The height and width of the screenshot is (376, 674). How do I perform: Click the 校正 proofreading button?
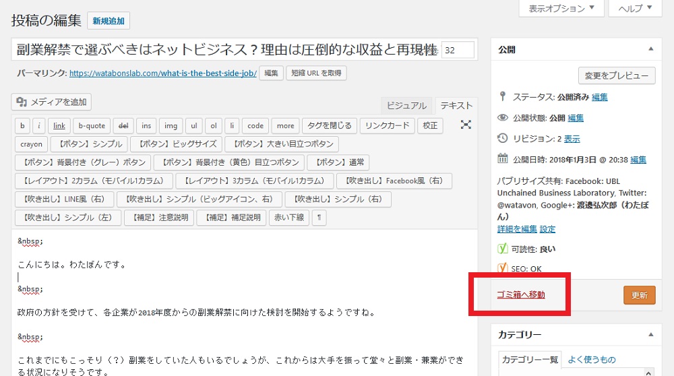coord(430,125)
